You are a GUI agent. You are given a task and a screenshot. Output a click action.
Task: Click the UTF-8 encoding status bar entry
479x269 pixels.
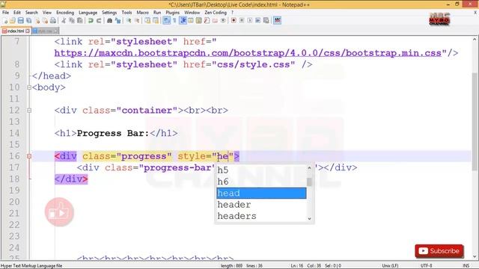click(426, 266)
